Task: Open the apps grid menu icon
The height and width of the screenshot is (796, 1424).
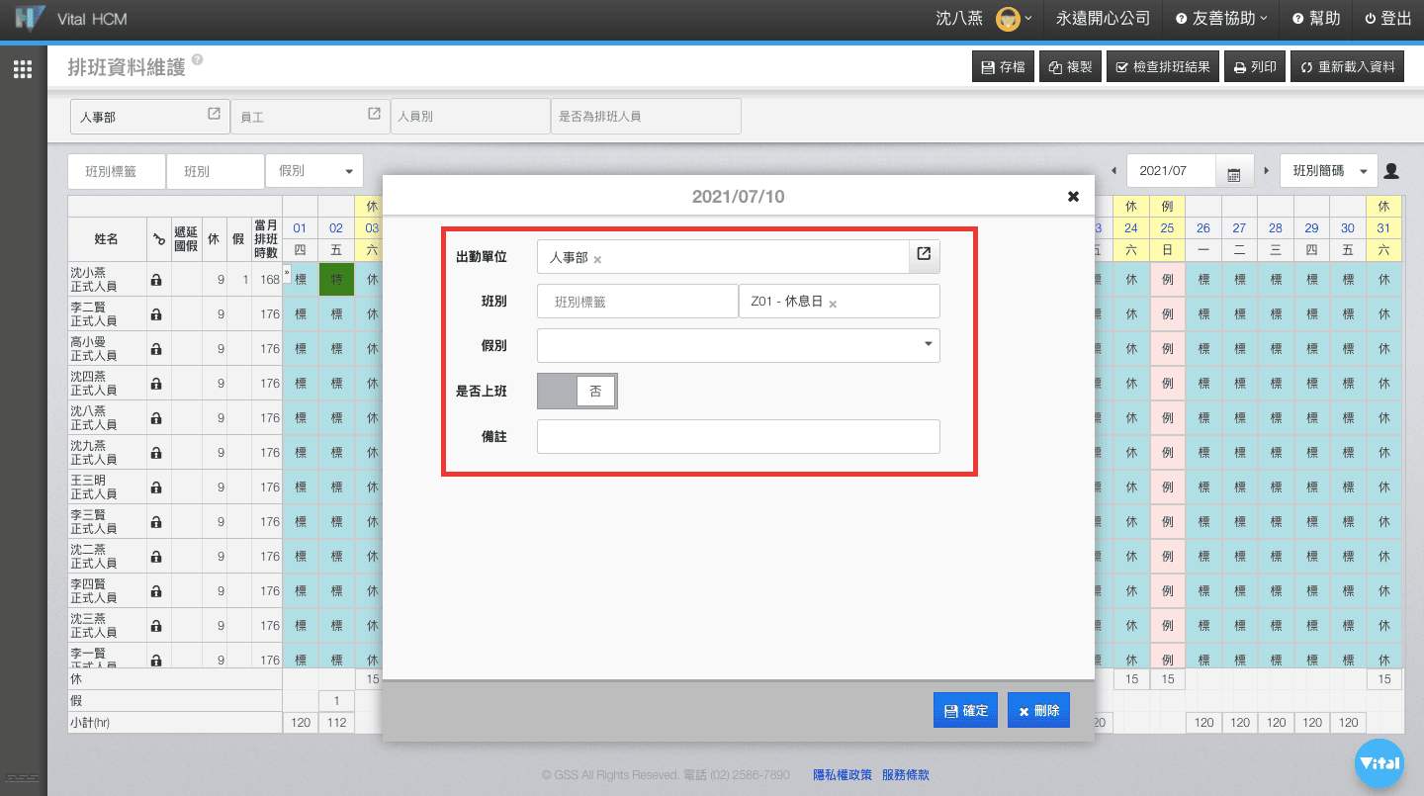Action: pyautogui.click(x=23, y=69)
